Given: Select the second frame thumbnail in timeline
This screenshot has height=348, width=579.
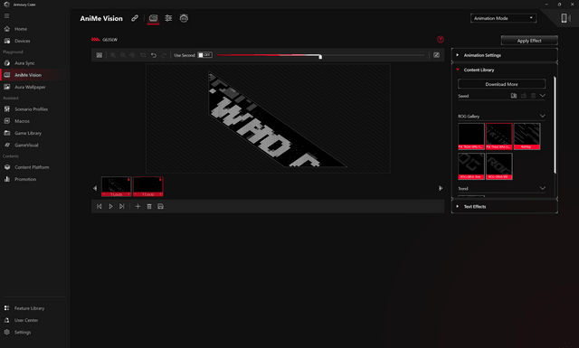Looking at the screenshot, I should [148, 186].
